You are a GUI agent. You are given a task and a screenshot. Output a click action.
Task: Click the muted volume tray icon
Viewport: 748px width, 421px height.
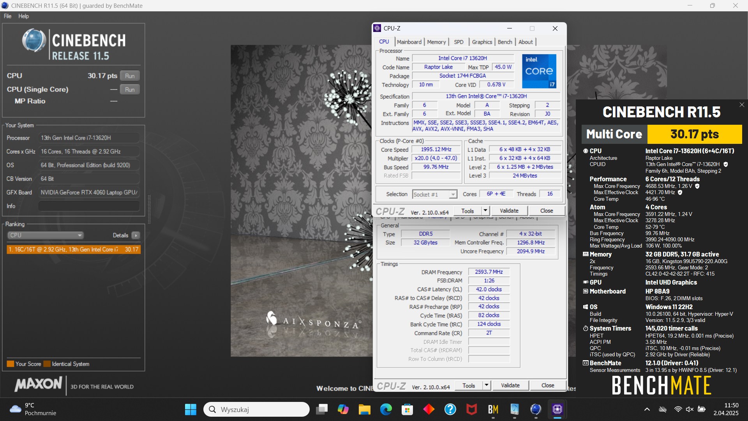pyautogui.click(x=690, y=409)
